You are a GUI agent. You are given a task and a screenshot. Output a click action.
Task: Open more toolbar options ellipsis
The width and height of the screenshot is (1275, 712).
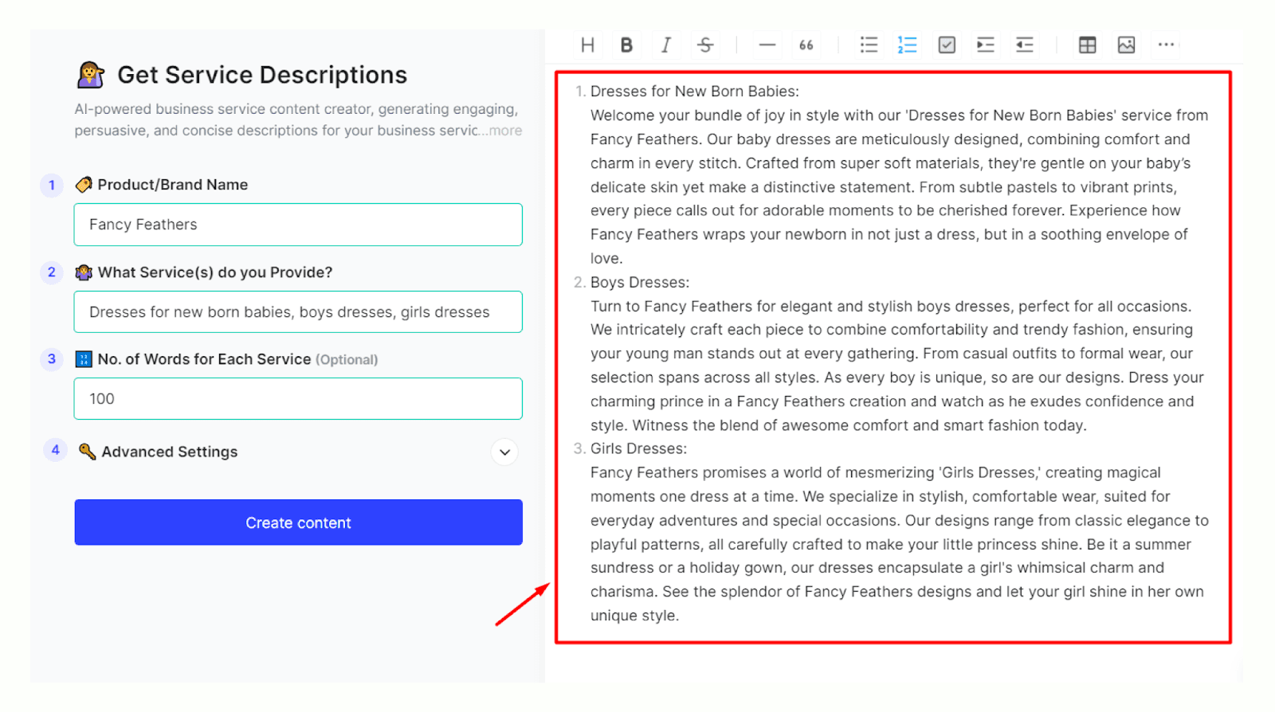pos(1166,45)
